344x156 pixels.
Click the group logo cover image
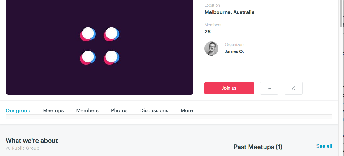(100, 46)
